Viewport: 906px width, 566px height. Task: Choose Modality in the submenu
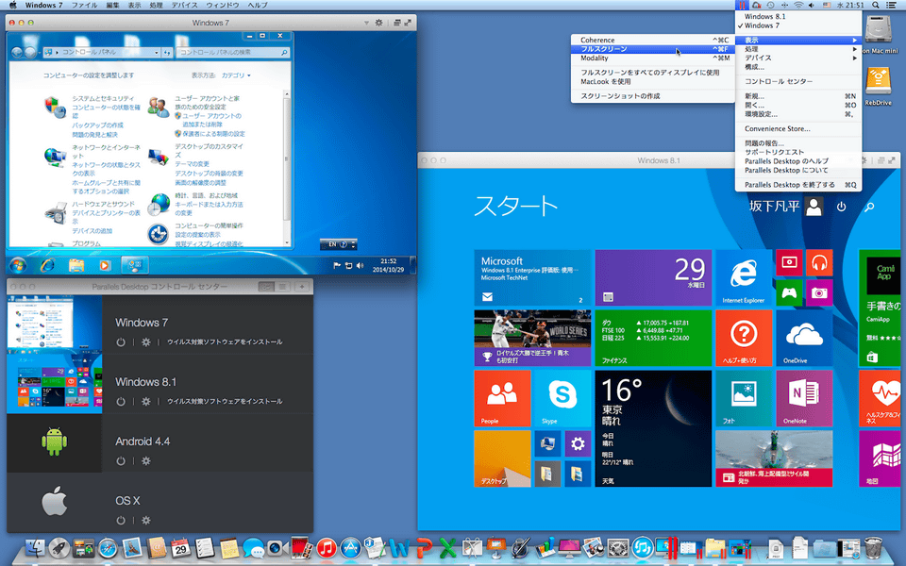pyautogui.click(x=653, y=58)
